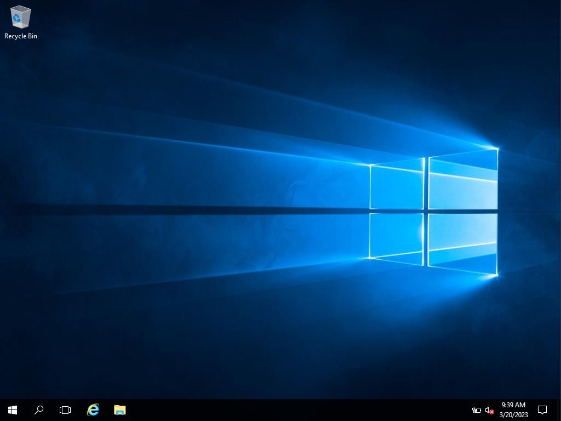
Task: Click upper-right pane of wallpaper Windows logo
Action: tap(463, 180)
